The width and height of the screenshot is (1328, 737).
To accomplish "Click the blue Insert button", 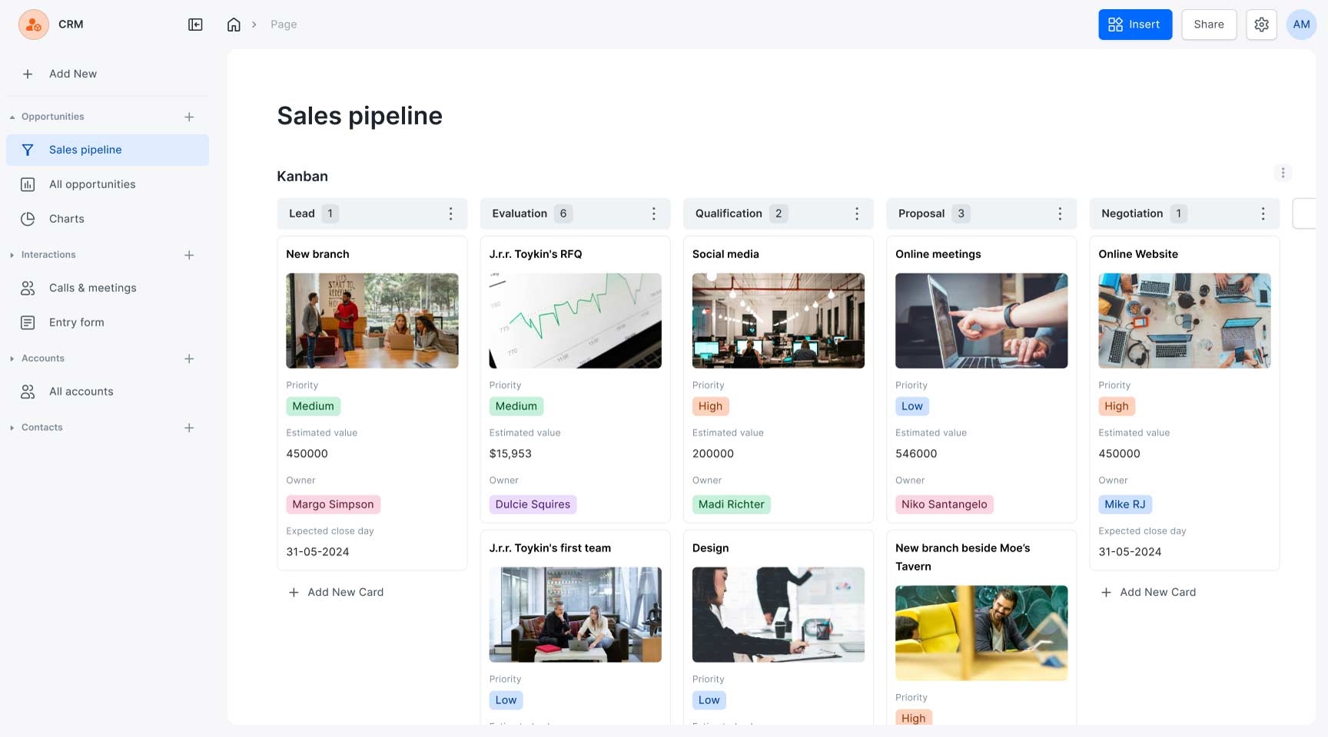I will click(1134, 25).
